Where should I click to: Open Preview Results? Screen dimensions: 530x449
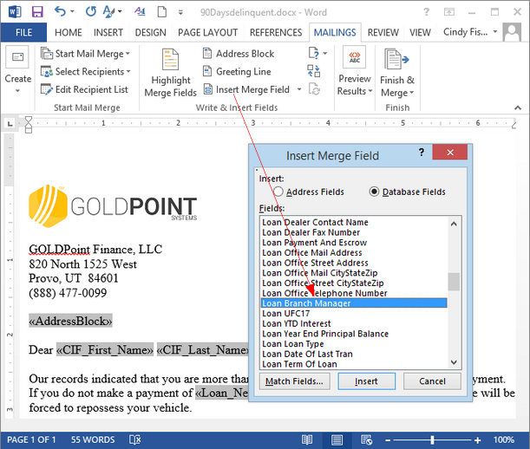tap(354, 72)
